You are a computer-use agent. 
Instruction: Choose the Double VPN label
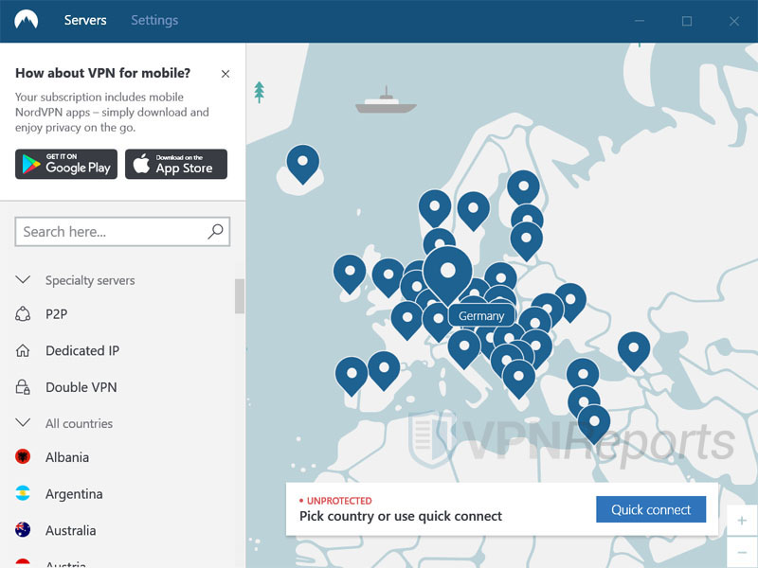point(81,387)
